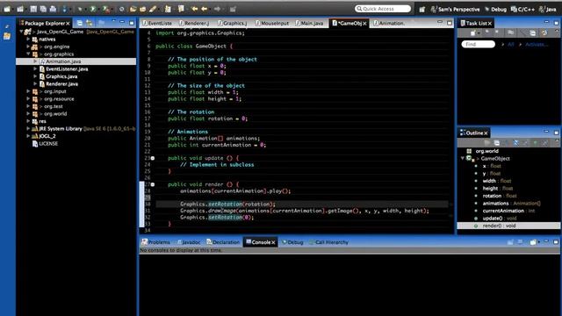
Task: Switch to the Debug perspective
Action: [495, 10]
